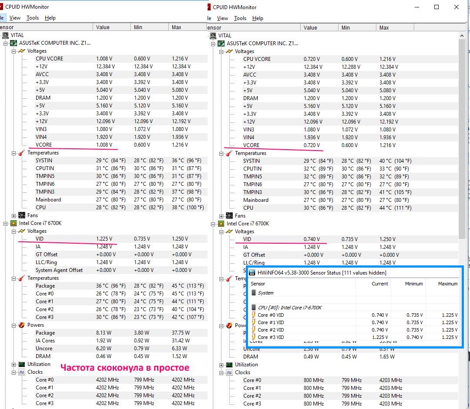Click the VITAL computer icon in right window

[x=213, y=36]
